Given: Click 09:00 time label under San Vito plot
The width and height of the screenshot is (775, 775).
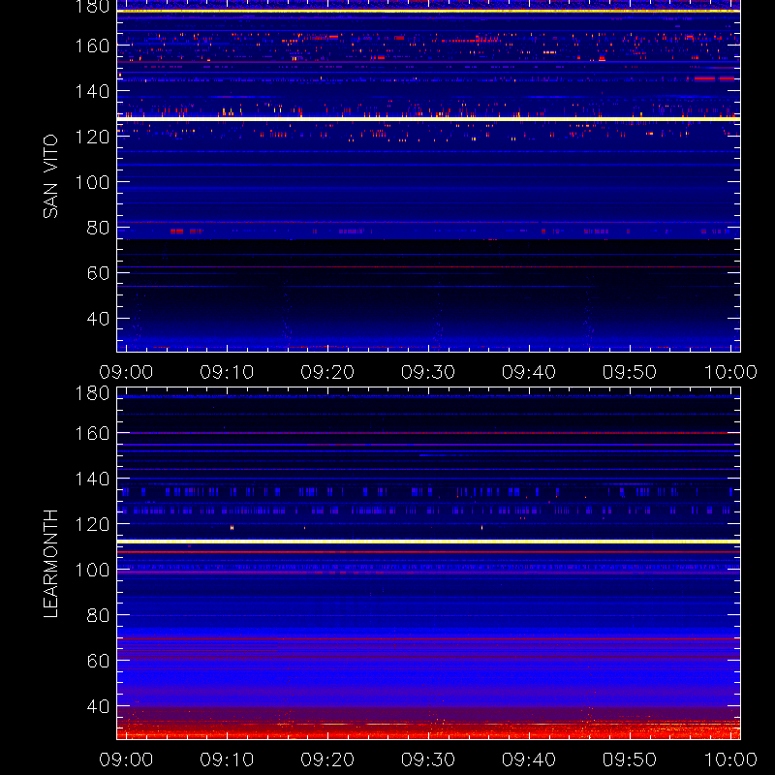Looking at the screenshot, I should pos(126,372).
